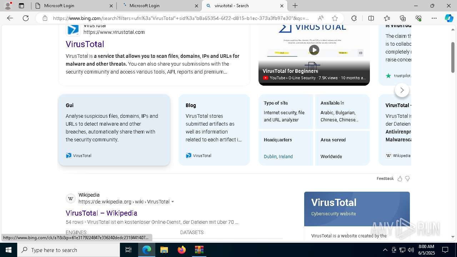The height and width of the screenshot is (257, 457).
Task: Open Settings and more ellipsis menu
Action: (x=434, y=18)
